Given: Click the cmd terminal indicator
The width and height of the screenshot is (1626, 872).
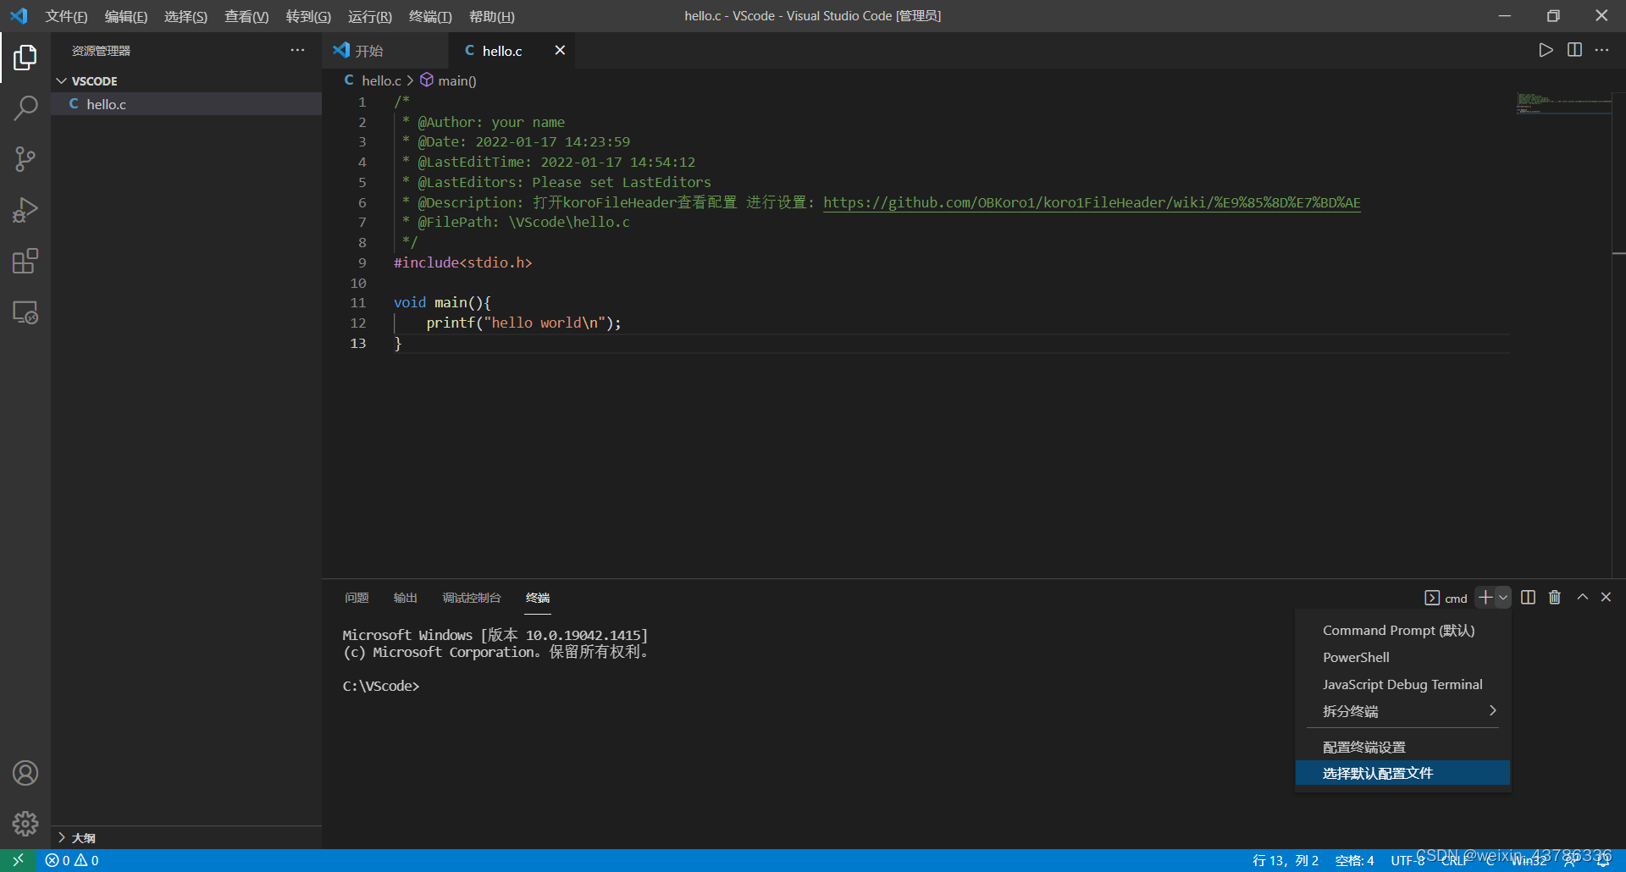Looking at the screenshot, I should 1446,598.
